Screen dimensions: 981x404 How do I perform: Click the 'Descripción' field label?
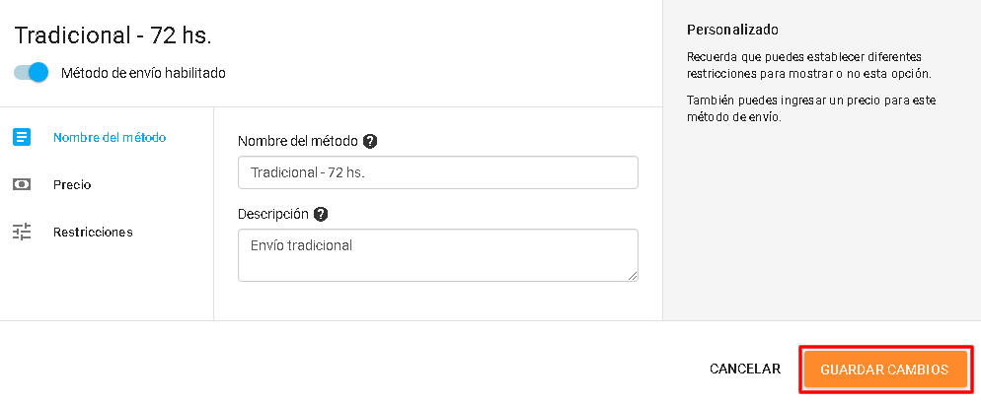(273, 214)
